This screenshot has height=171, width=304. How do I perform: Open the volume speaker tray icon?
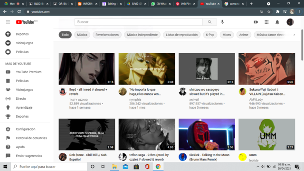coord(263,167)
